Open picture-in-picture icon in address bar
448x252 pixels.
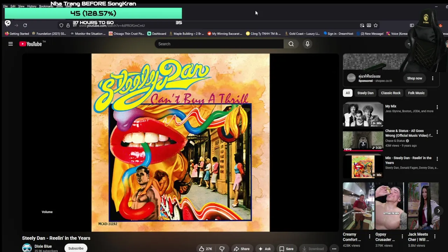click(x=362, y=25)
